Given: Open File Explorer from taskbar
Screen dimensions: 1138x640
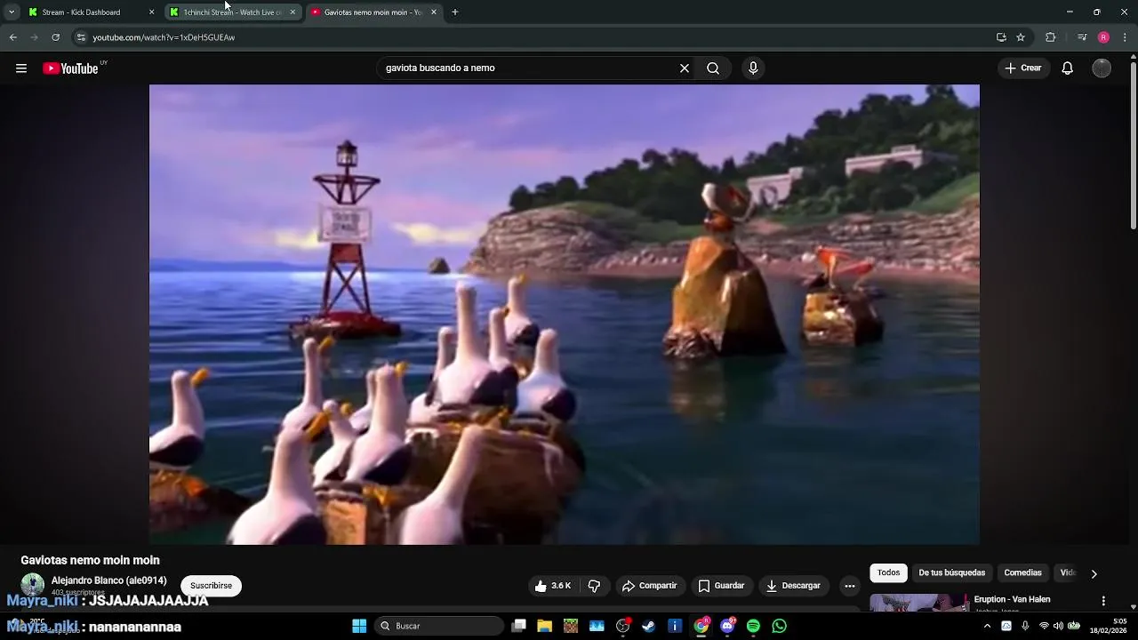Looking at the screenshot, I should (545, 626).
